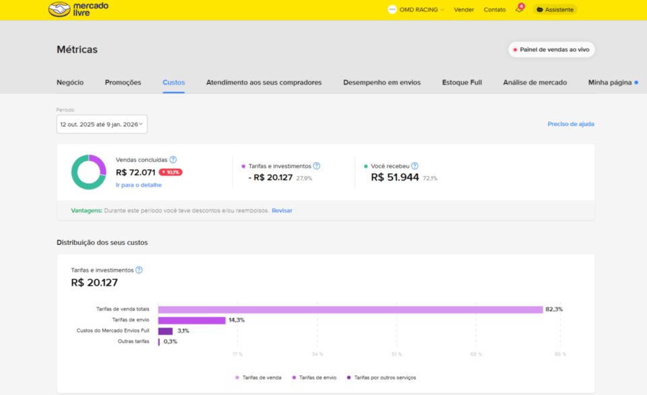Screen dimensions: 647x395
Task: Open help icon beside Tarifas e investimentos summary
Action: [x=317, y=166]
